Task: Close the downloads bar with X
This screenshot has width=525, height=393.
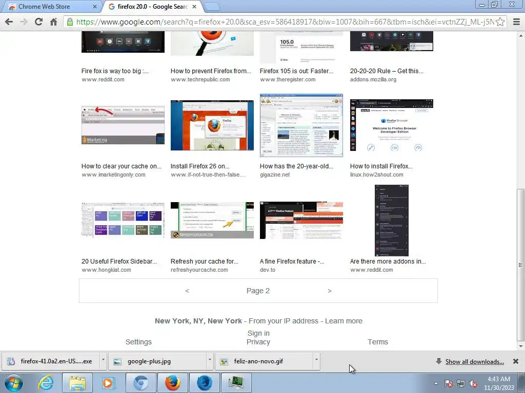Action: tap(516, 361)
